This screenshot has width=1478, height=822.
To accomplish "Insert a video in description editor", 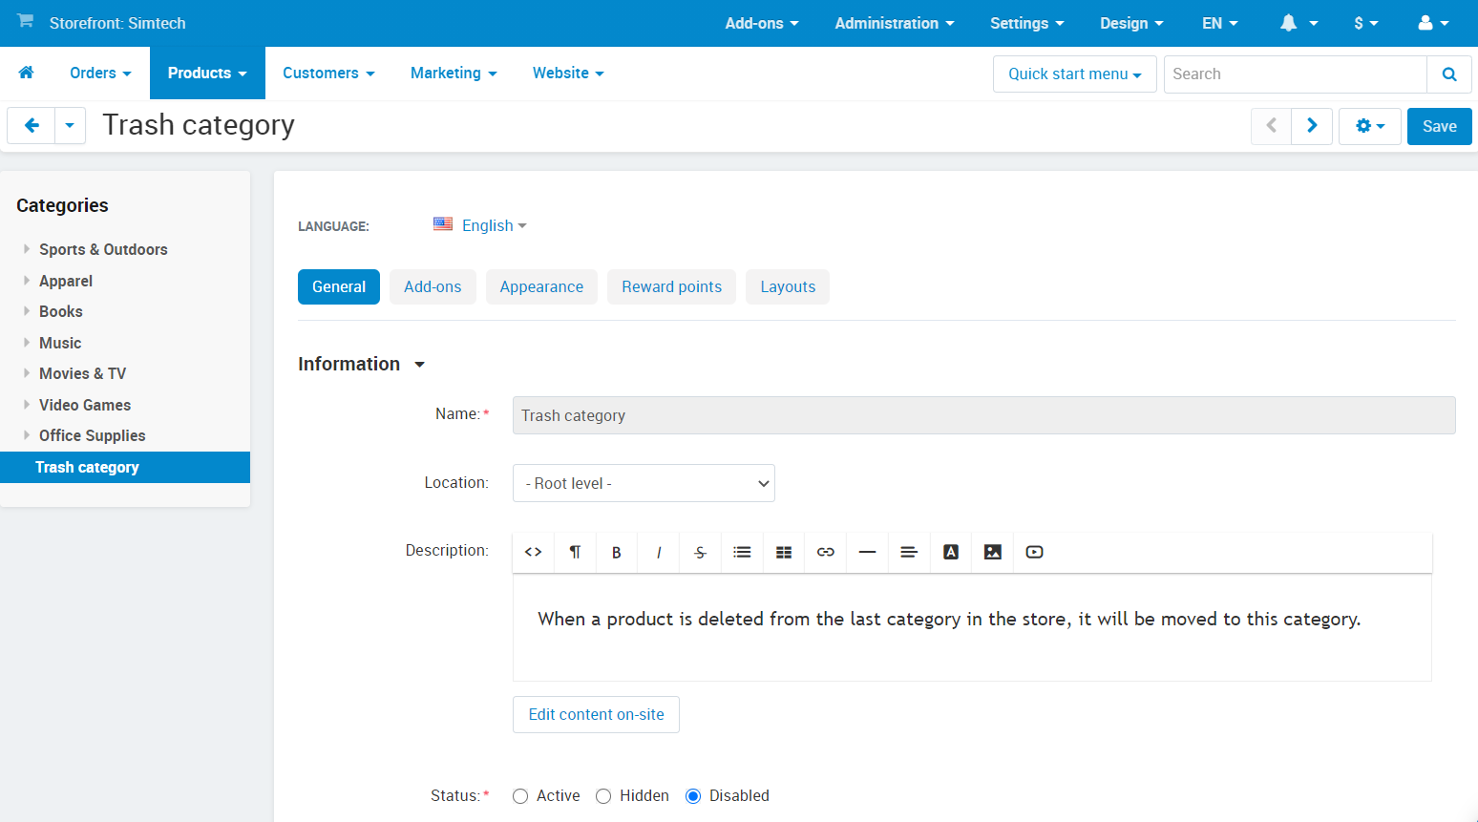I will pyautogui.click(x=1034, y=552).
